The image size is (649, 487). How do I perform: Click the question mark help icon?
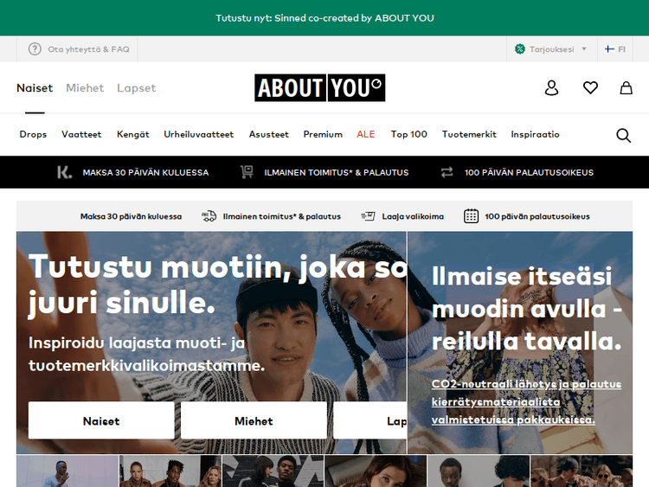[x=35, y=49]
